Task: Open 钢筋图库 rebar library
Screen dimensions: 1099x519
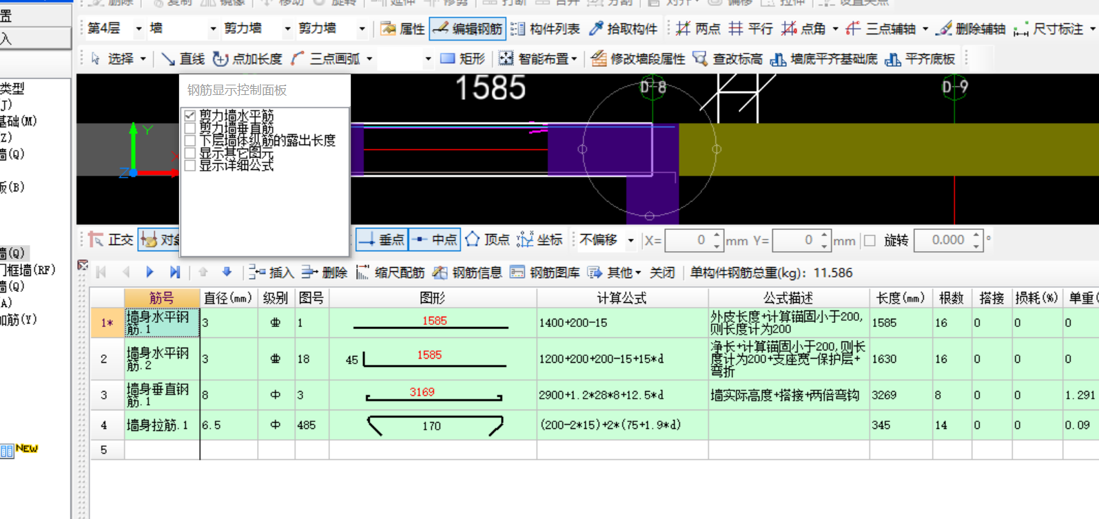Action: click(545, 273)
